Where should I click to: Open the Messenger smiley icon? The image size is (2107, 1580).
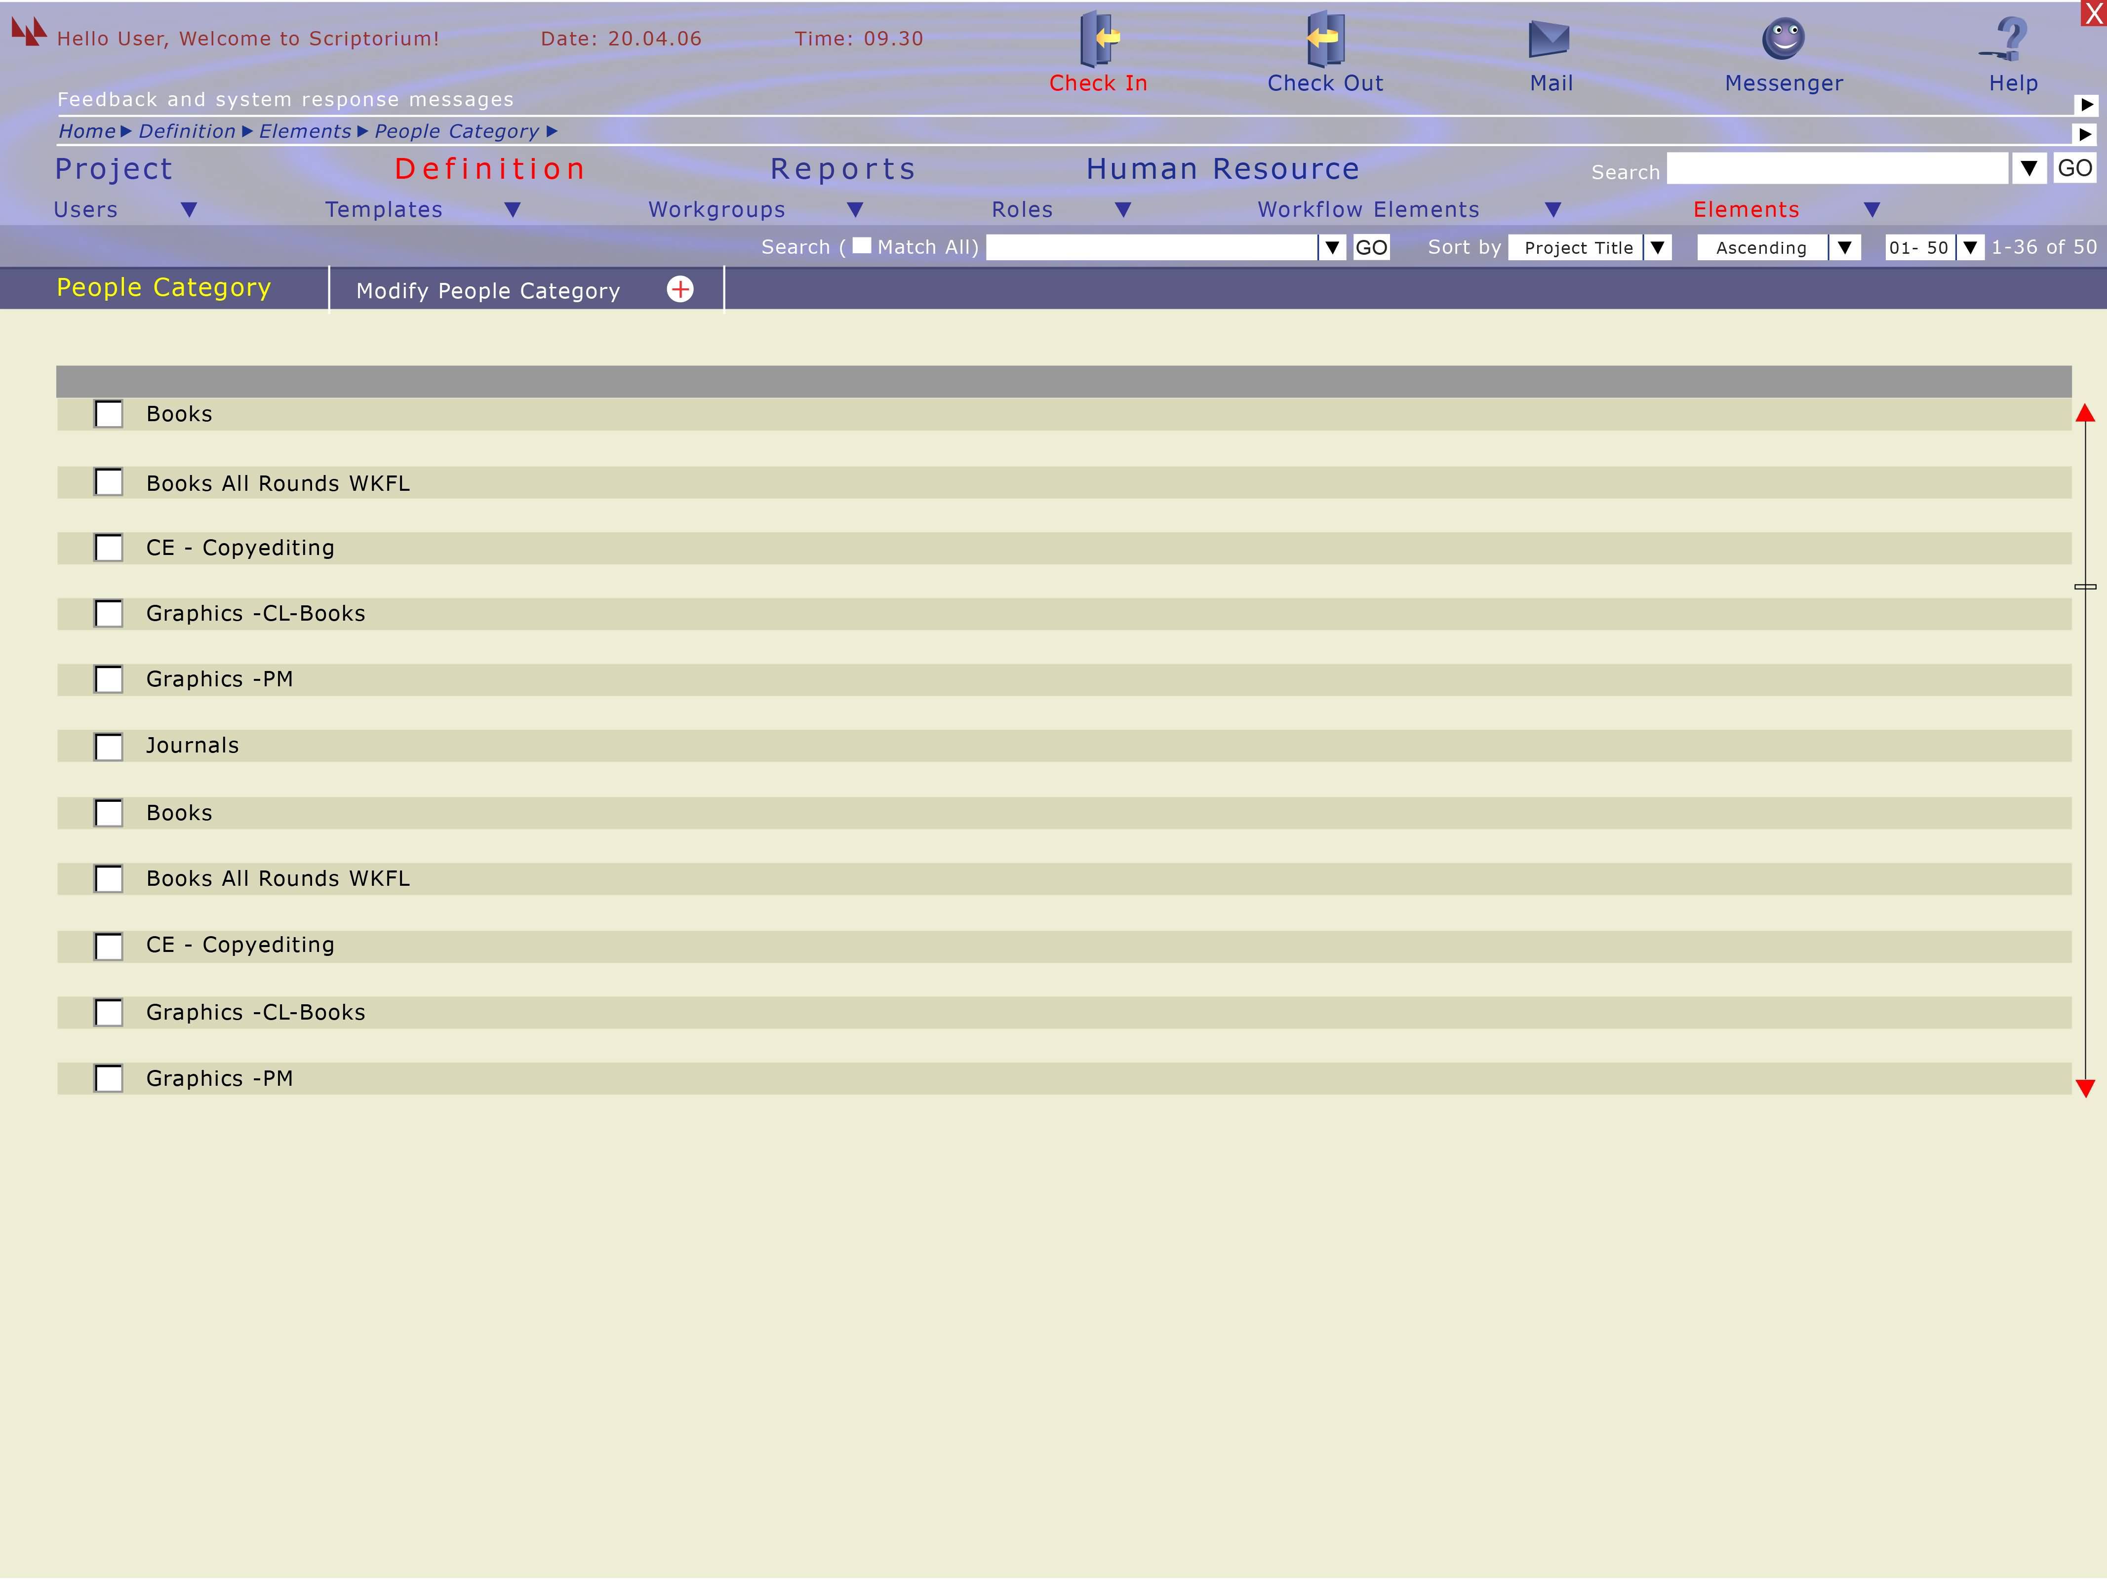(x=1783, y=38)
